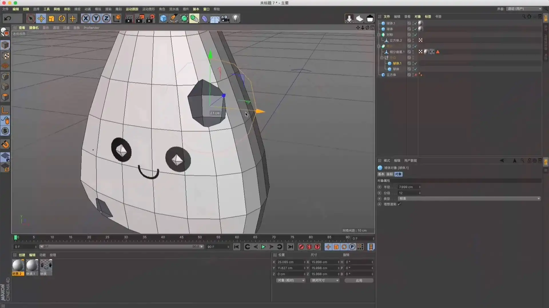Select the Move tool in top toolbar

tap(41, 19)
